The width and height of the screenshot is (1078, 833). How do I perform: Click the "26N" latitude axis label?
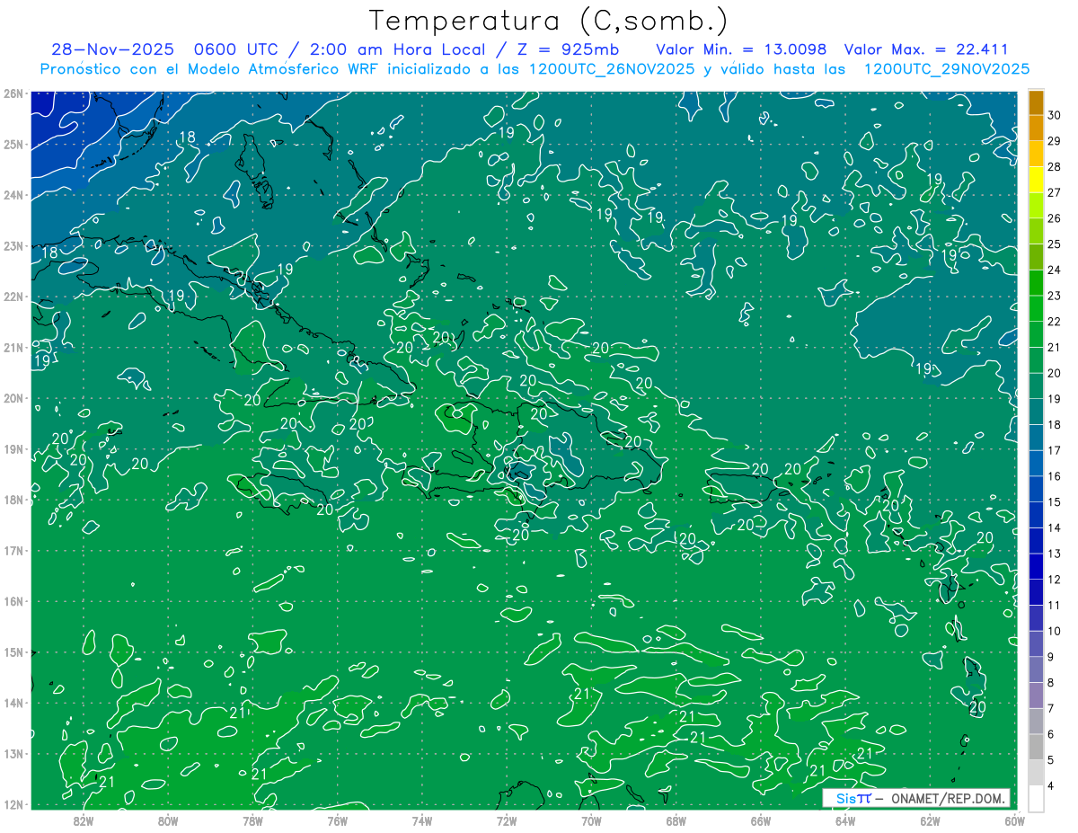click(x=13, y=93)
